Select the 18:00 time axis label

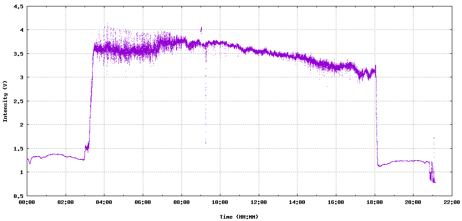(375, 202)
